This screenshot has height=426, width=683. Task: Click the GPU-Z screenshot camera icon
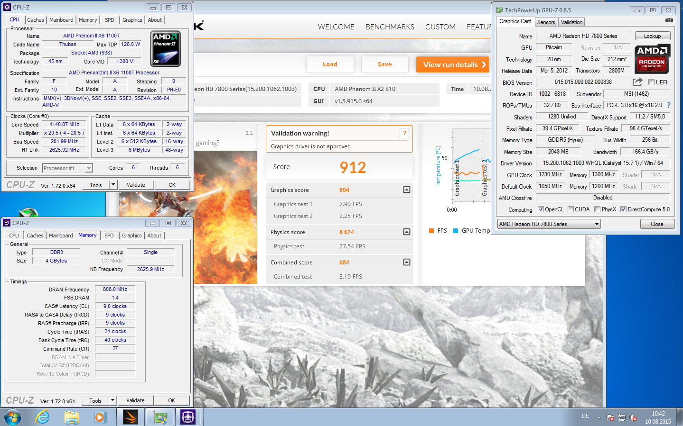669,20
